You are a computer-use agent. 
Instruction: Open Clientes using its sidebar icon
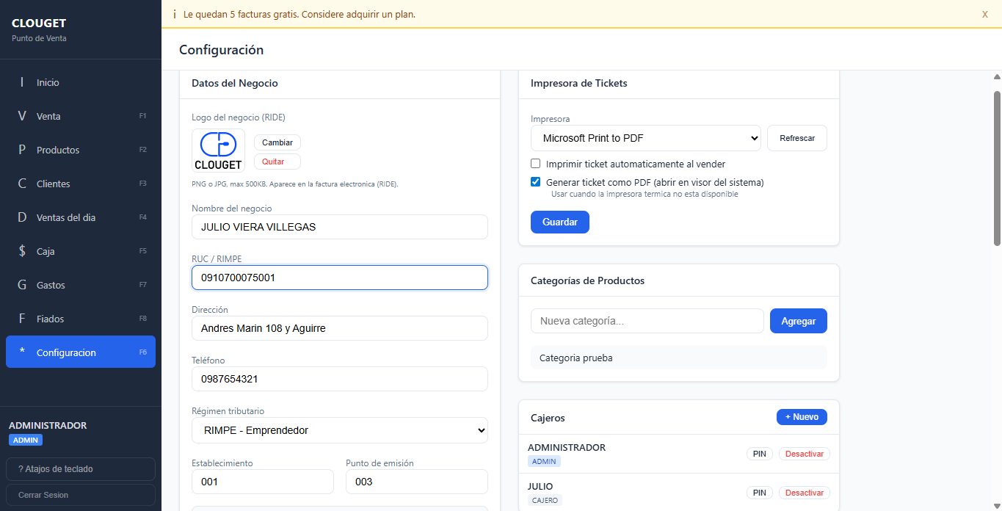22,184
